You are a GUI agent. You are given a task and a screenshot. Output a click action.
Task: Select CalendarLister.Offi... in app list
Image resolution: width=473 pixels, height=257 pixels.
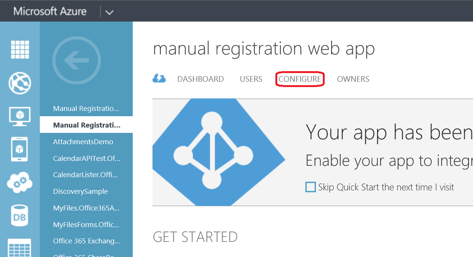tap(86, 175)
